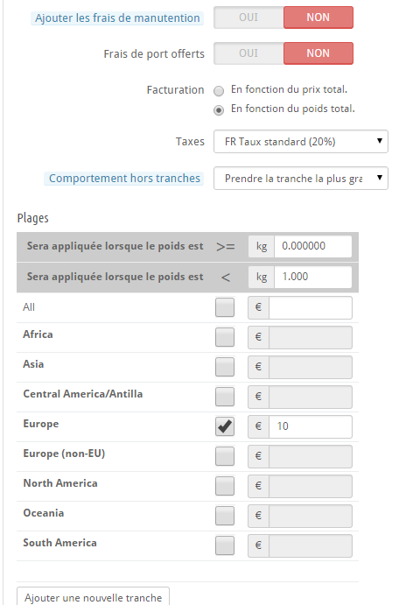This screenshot has width=406, height=605.
Task: Set handling fees toggle to OUI
Action: pyautogui.click(x=248, y=18)
